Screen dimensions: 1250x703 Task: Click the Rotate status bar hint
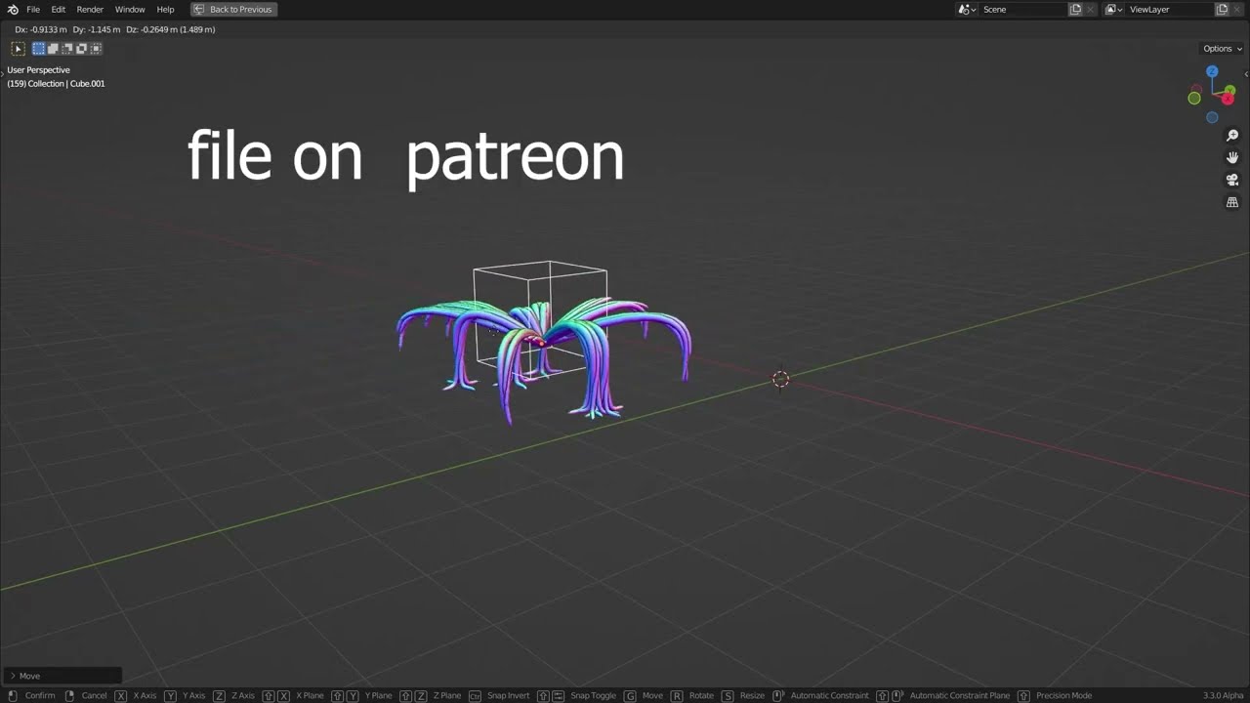point(701,695)
